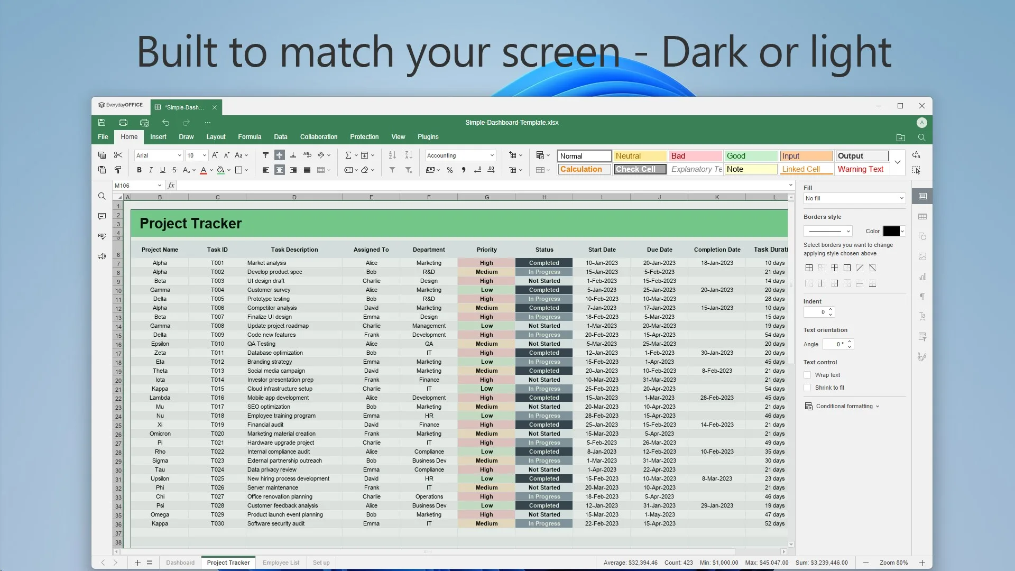The width and height of the screenshot is (1015, 571).
Task: Click the Copy Style paint roller icon
Action: (x=118, y=170)
